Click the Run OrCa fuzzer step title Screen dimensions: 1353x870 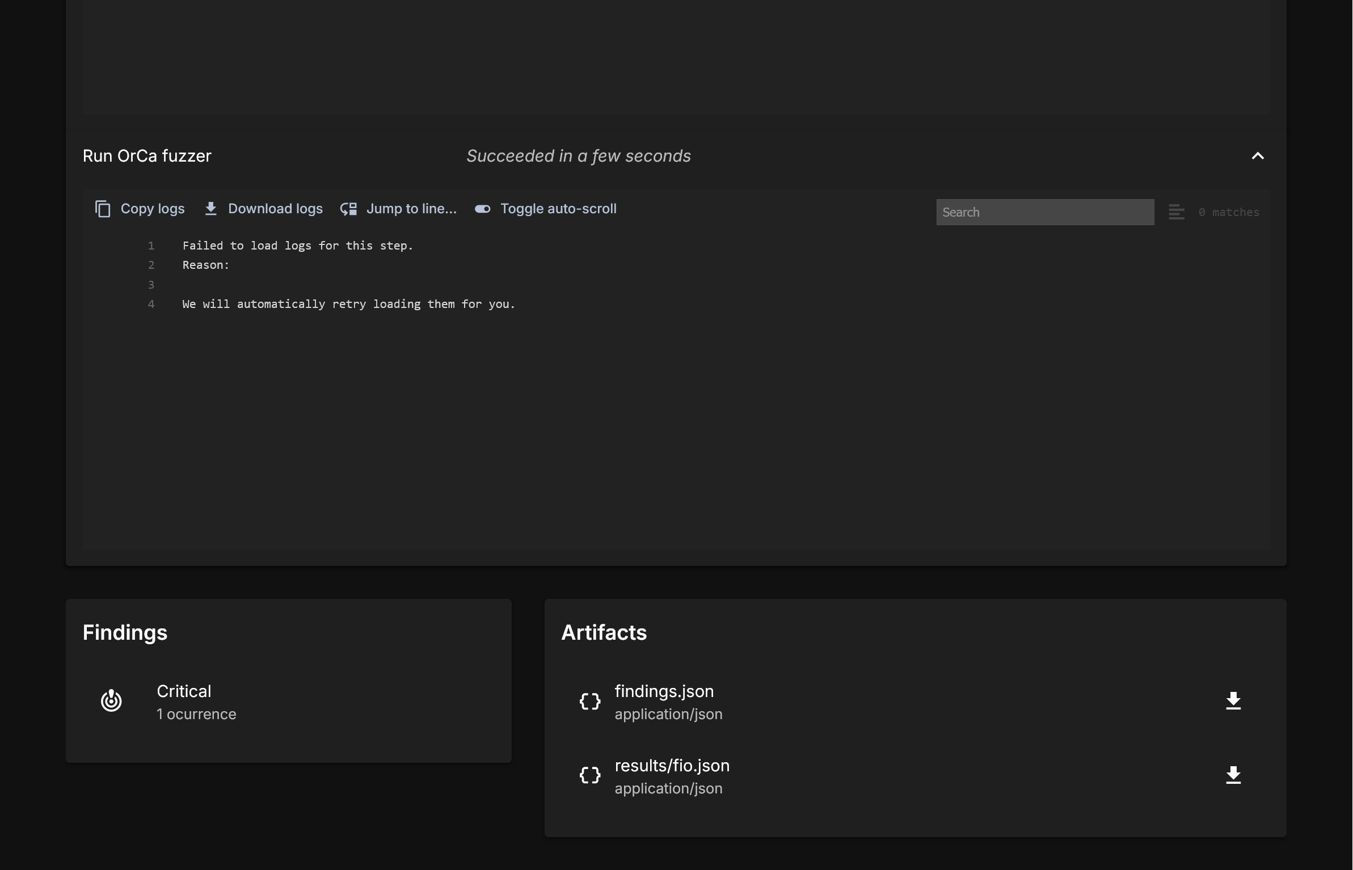pos(147,156)
